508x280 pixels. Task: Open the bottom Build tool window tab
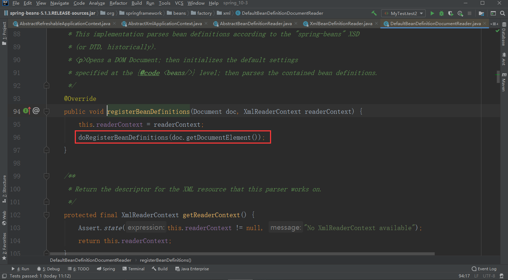[160, 269]
